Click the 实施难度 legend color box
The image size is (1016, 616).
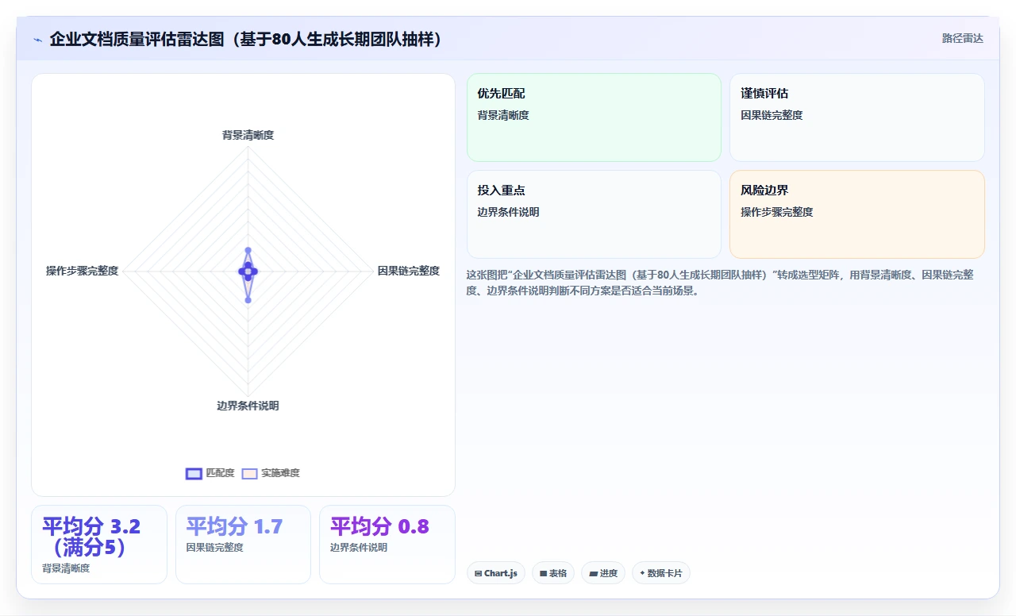click(x=250, y=473)
